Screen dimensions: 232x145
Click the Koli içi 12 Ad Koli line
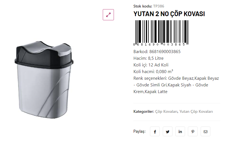point(151,65)
